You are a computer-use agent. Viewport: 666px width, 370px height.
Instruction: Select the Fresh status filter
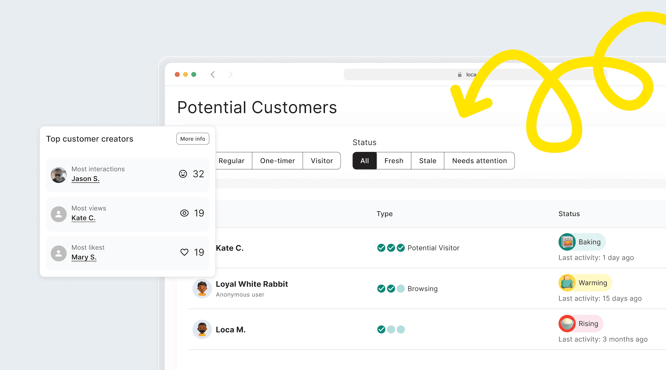click(394, 161)
